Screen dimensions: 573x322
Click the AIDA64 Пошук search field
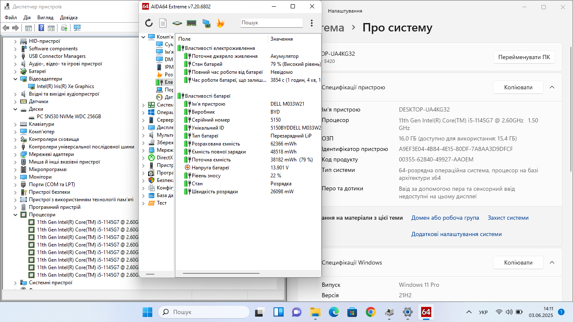click(x=272, y=23)
